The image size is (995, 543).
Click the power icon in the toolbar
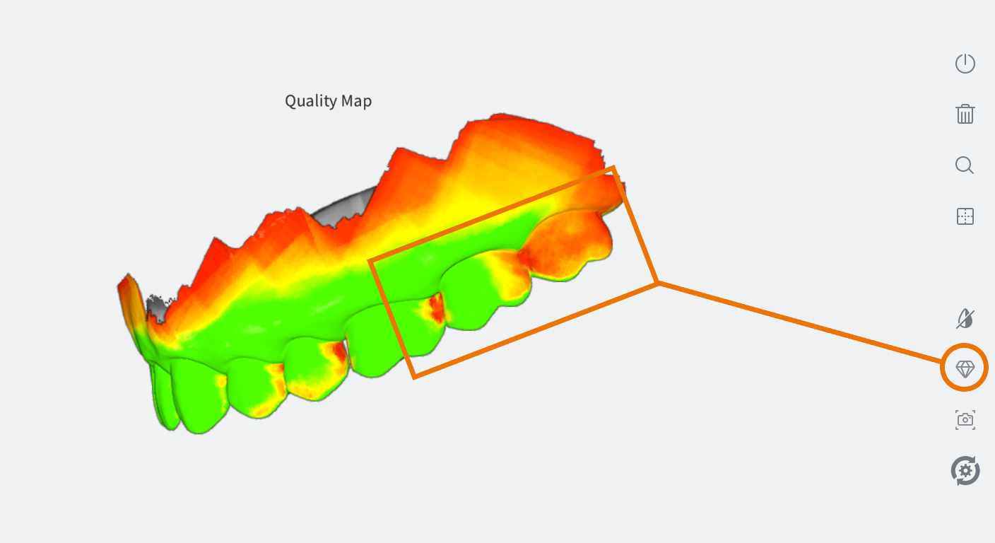tap(965, 64)
